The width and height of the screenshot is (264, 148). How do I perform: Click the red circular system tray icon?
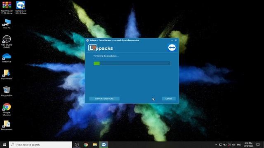pyautogui.click(x=229, y=145)
